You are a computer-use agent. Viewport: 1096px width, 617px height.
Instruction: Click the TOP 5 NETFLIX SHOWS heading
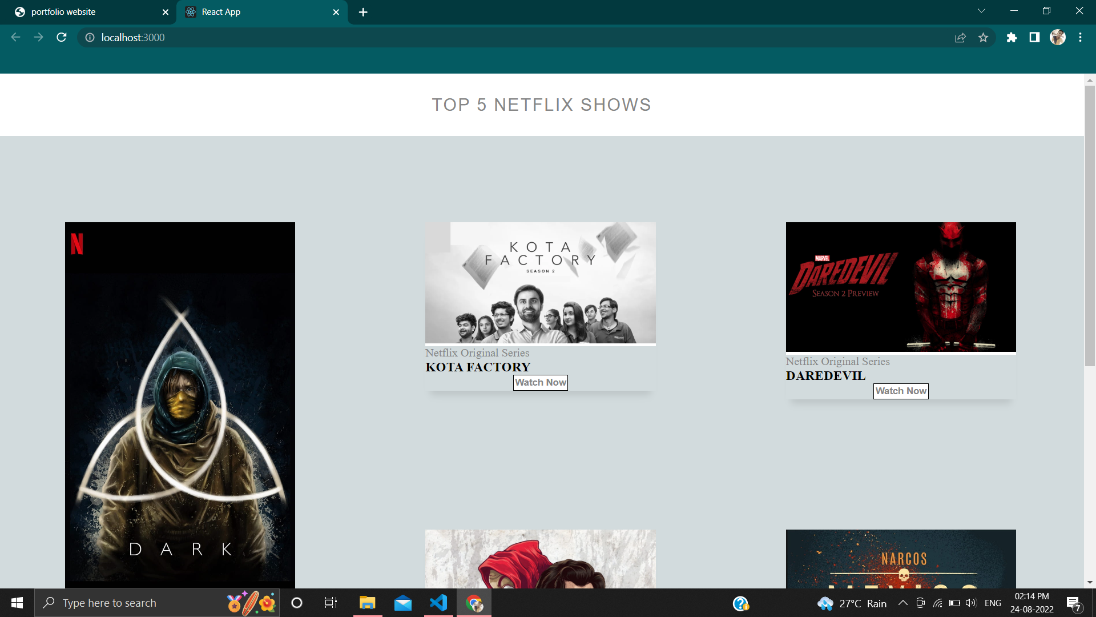541,105
